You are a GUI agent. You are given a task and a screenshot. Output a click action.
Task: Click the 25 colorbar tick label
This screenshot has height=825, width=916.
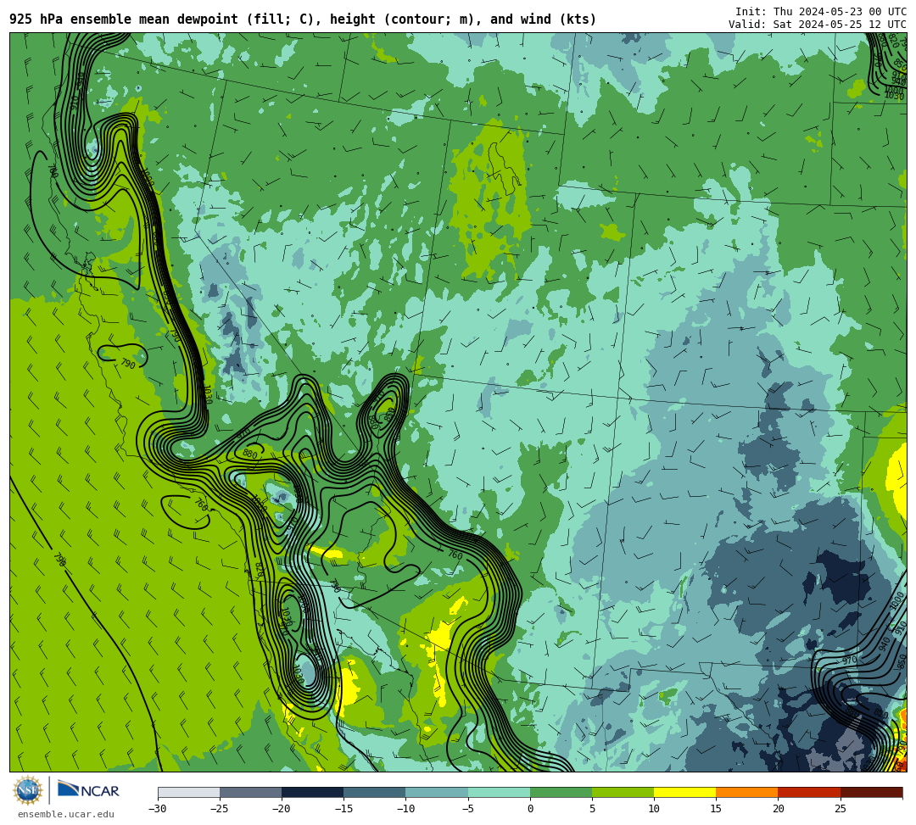coord(840,809)
